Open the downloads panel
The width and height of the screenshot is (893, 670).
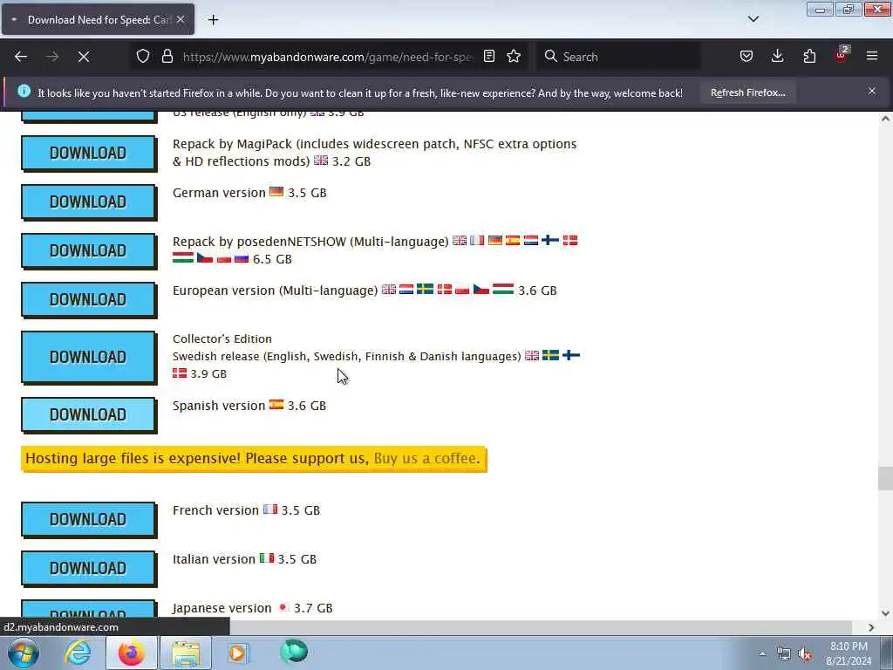[777, 57]
